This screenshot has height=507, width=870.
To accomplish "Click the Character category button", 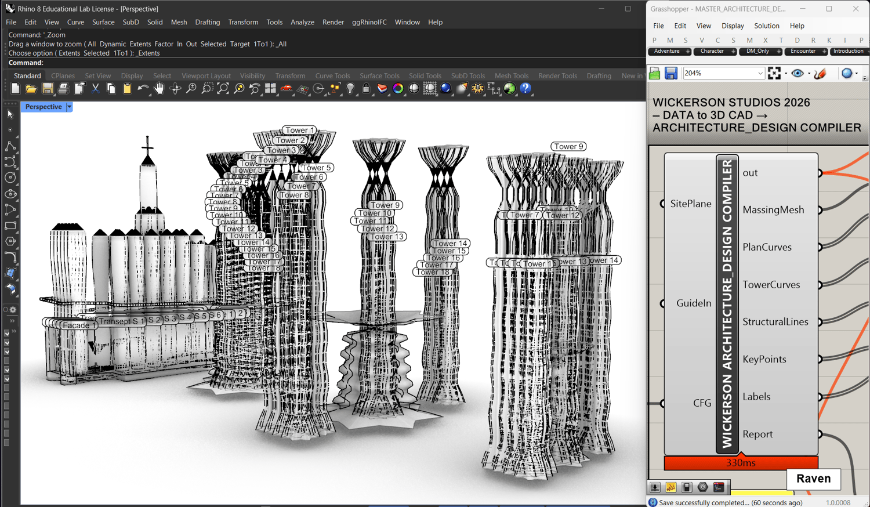I will 712,51.
